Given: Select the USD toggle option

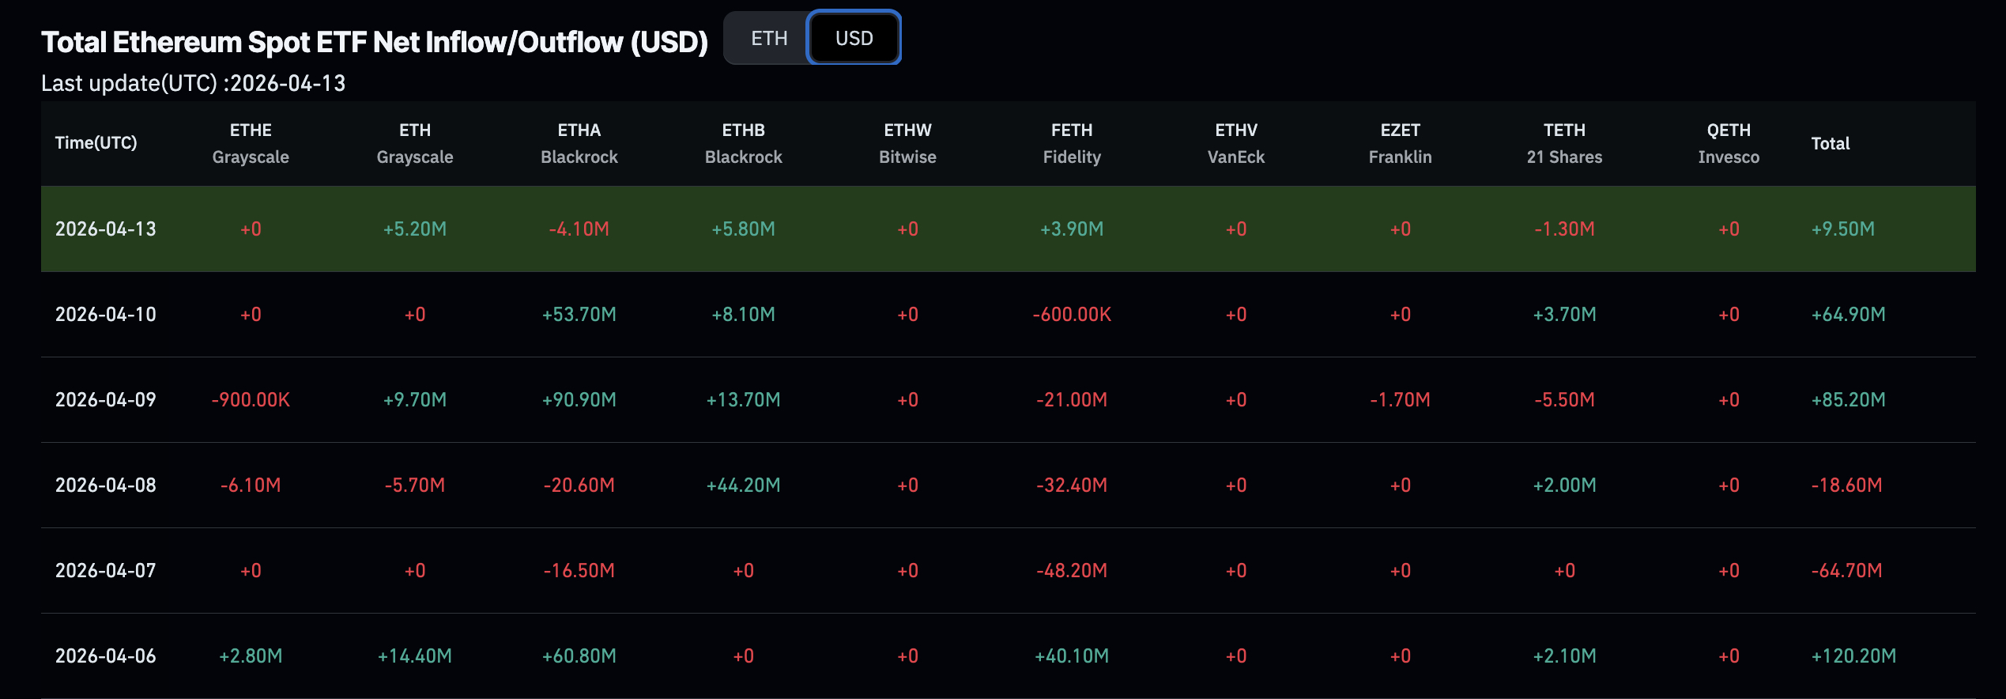Looking at the screenshot, I should coord(854,38).
